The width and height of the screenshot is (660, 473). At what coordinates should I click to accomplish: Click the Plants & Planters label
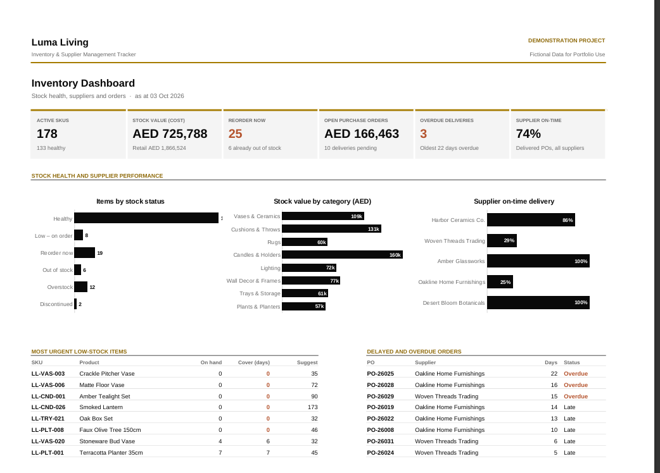[x=258, y=307]
